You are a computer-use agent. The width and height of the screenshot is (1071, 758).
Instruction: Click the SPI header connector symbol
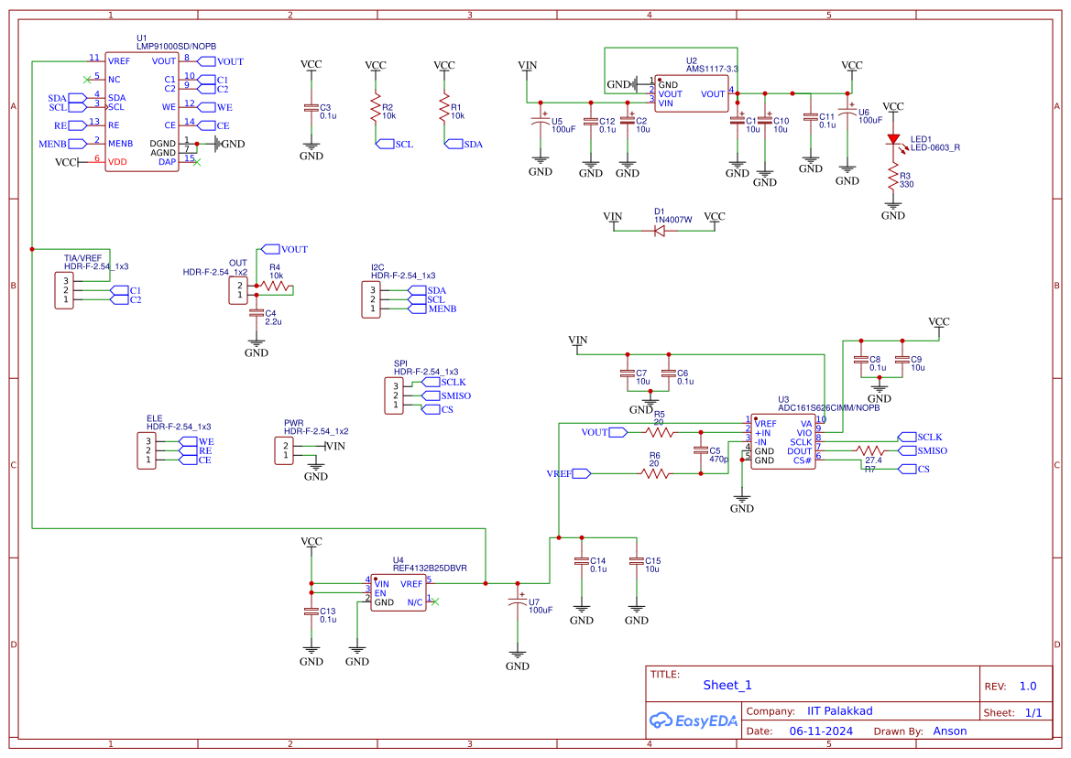tap(396, 395)
